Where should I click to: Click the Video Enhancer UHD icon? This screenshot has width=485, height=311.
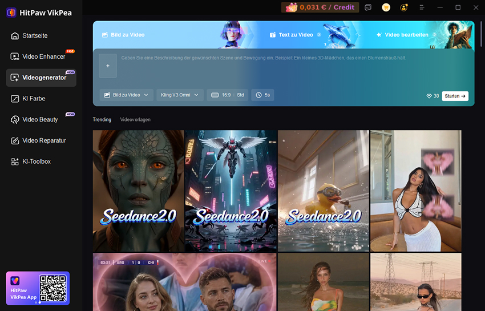coord(15,56)
